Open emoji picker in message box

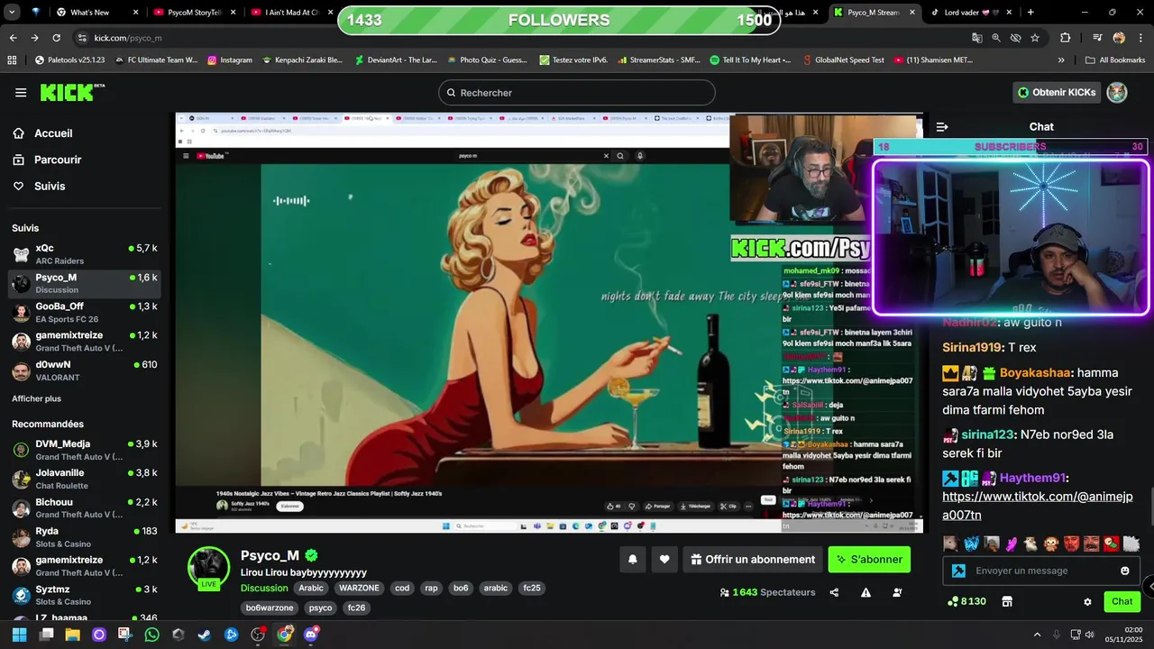pos(1125,571)
